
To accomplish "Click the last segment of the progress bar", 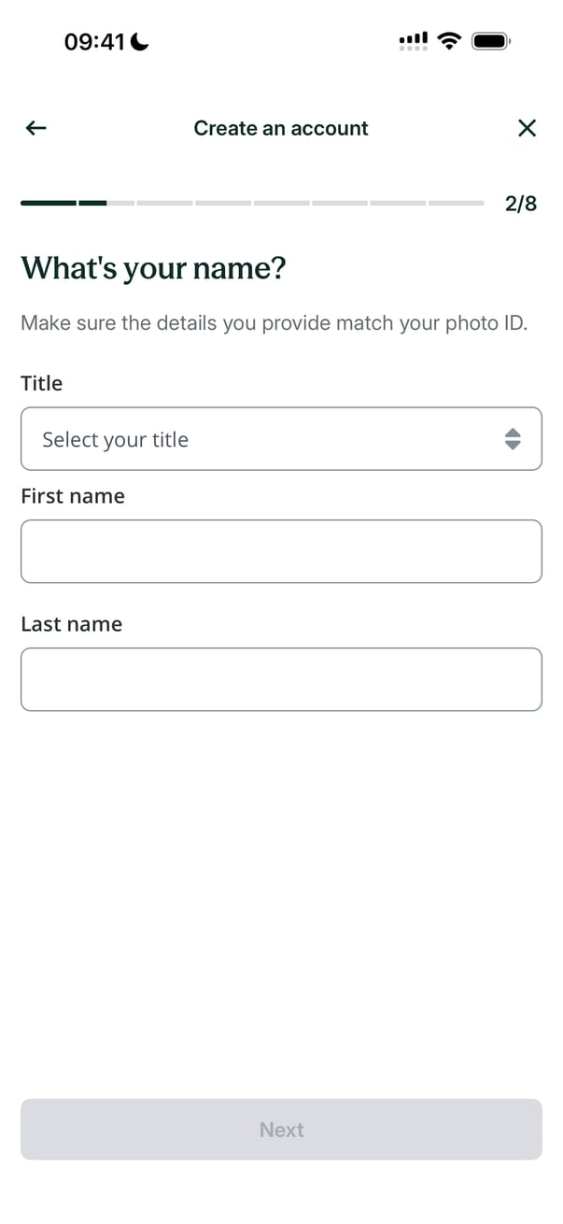I will click(x=457, y=203).
